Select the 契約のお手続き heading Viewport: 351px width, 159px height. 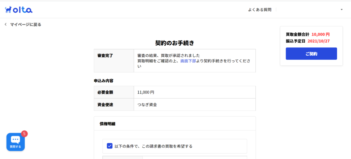(174, 43)
